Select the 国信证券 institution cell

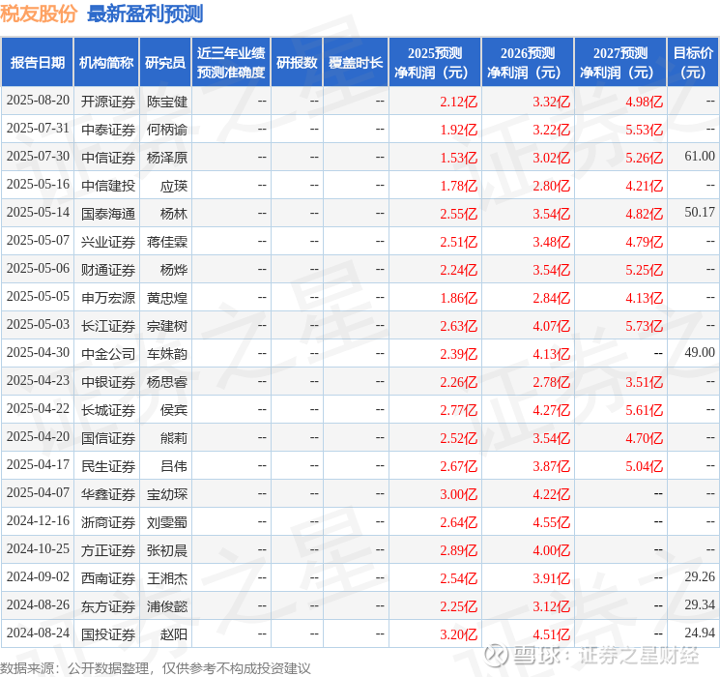point(108,438)
